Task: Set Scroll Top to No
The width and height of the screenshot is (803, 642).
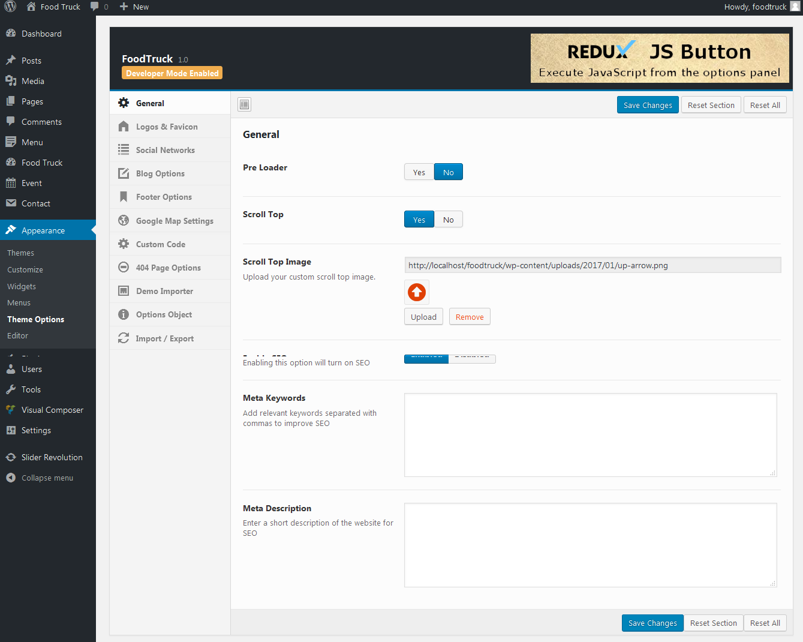Action: point(449,220)
